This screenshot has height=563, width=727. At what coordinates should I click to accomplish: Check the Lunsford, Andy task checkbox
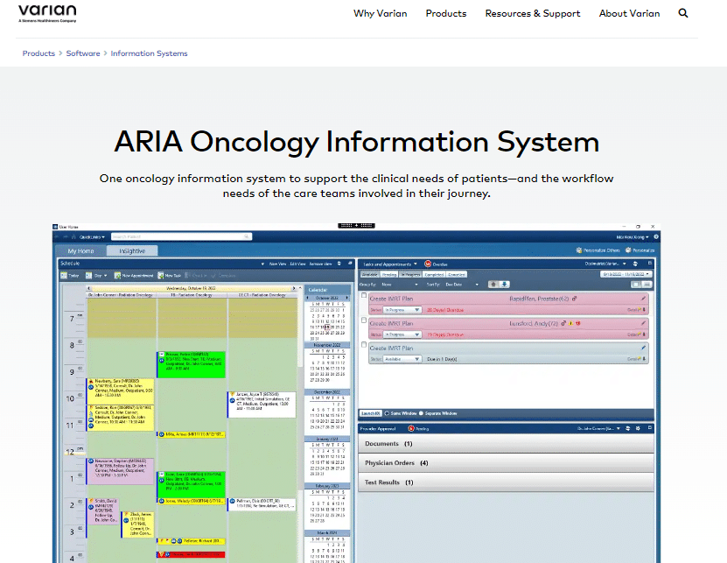coord(364,320)
